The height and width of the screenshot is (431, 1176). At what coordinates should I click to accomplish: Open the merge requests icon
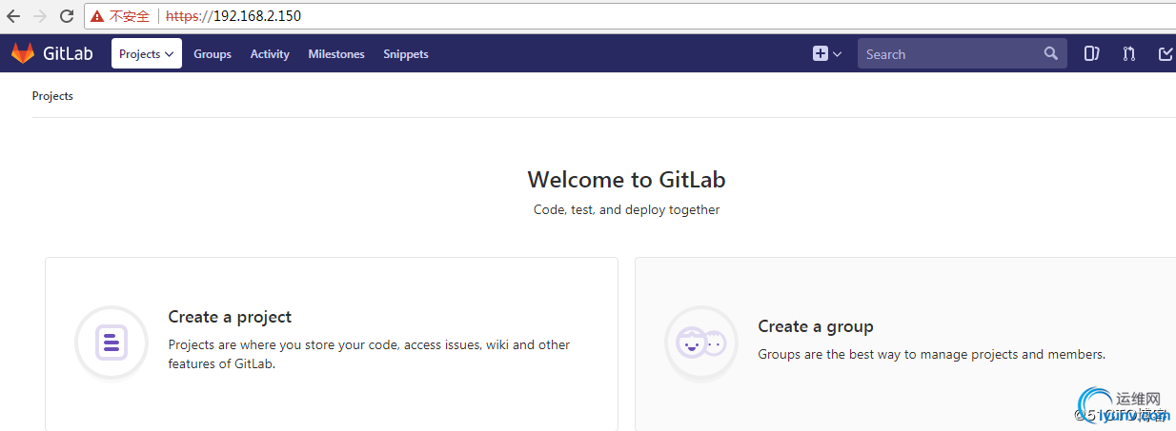tap(1129, 54)
